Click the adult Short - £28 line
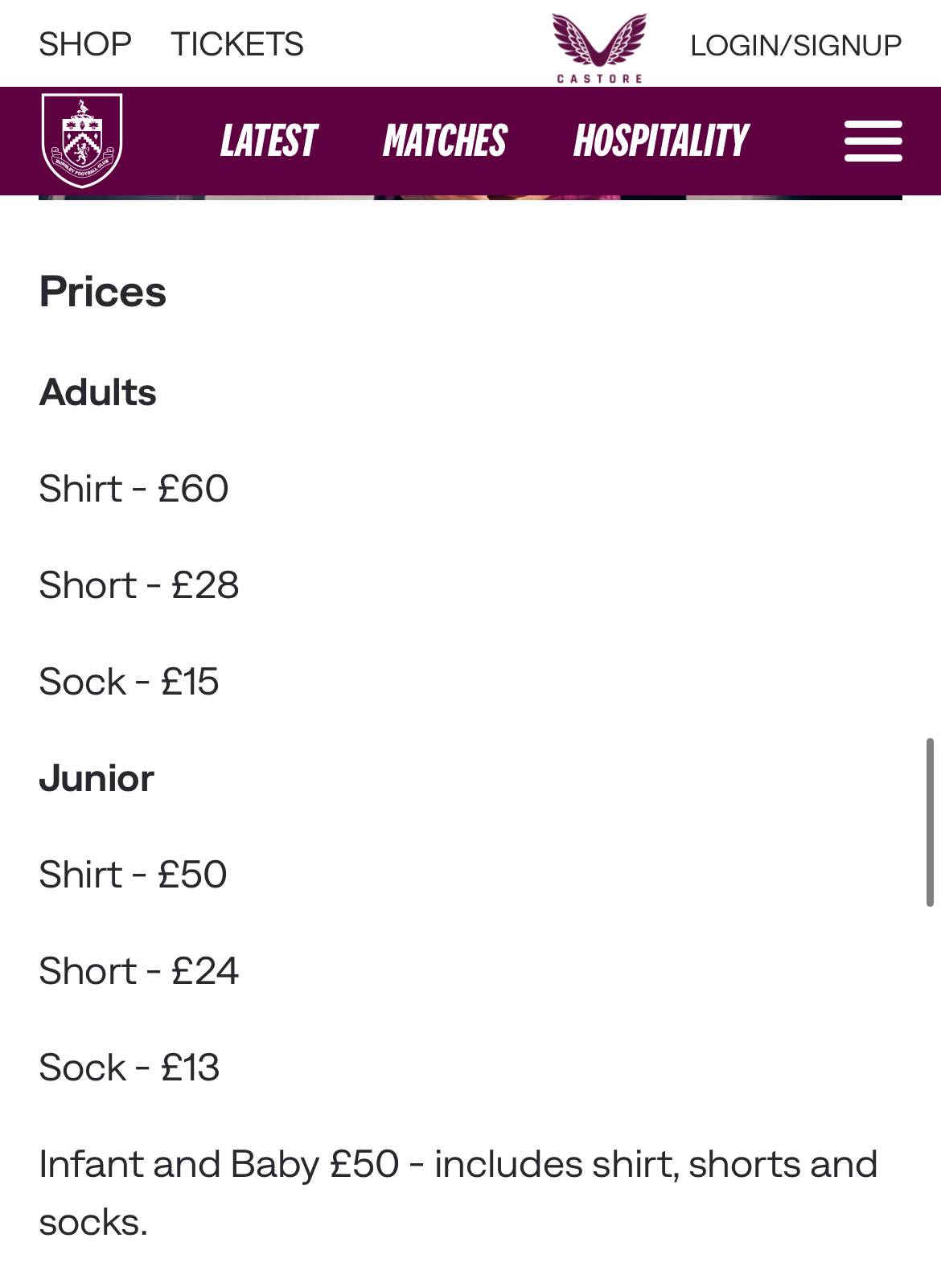The image size is (941, 1279). [x=139, y=585]
